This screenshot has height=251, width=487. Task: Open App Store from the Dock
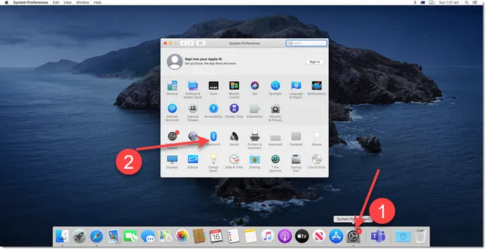pos(336,236)
